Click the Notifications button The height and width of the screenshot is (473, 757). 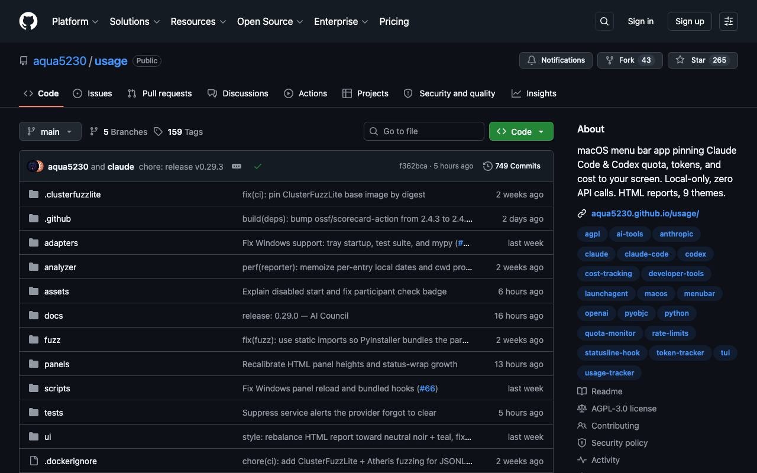[x=556, y=60]
